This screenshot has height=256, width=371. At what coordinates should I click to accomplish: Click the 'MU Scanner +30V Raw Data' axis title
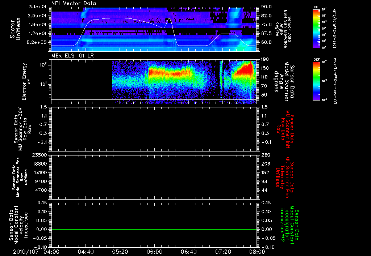click(22, 129)
